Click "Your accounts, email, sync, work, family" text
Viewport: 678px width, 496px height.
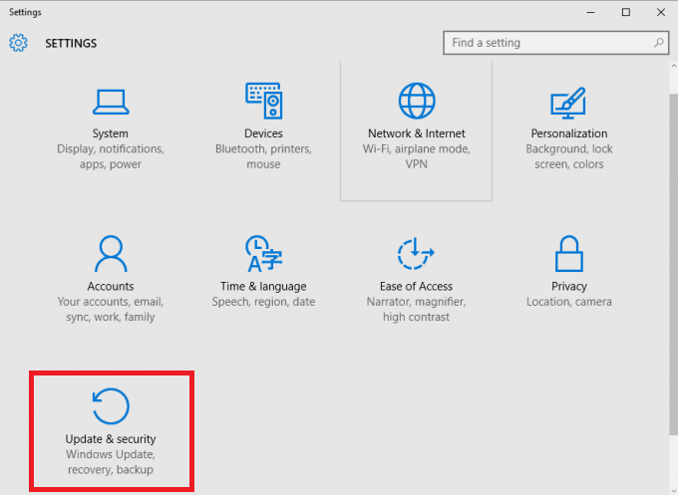(x=111, y=310)
